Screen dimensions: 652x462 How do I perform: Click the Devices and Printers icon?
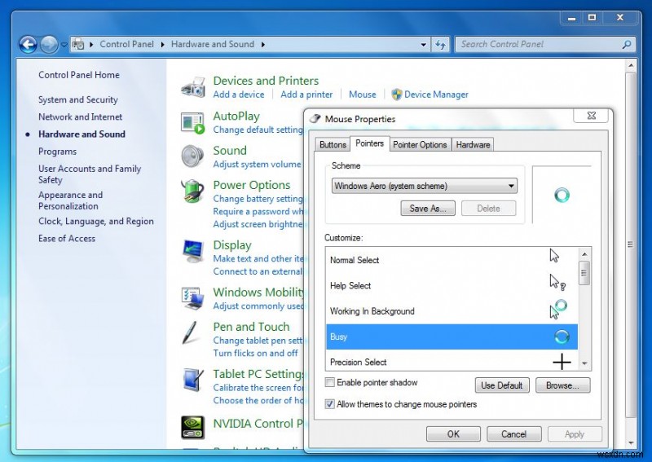[x=193, y=87]
